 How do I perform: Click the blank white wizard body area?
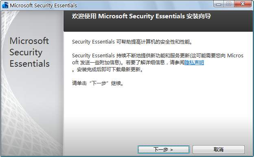[158, 115]
